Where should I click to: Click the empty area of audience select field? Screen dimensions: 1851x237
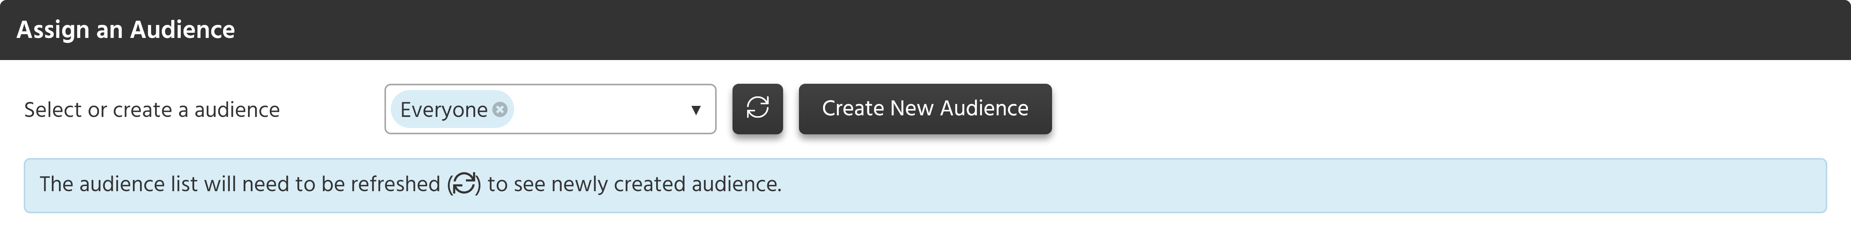click(x=600, y=109)
